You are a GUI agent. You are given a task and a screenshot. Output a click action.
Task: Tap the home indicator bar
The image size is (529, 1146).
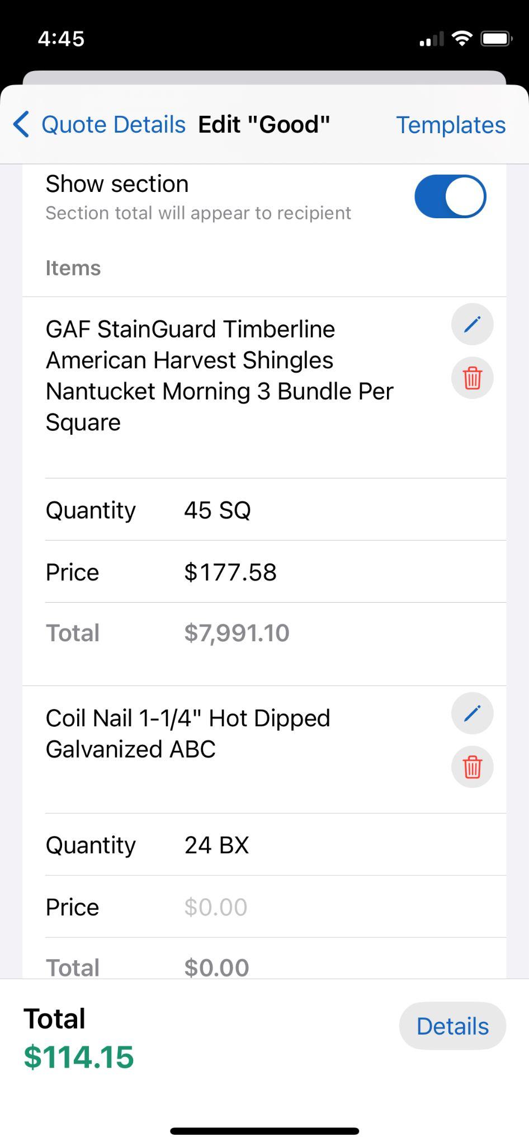coord(264,1131)
